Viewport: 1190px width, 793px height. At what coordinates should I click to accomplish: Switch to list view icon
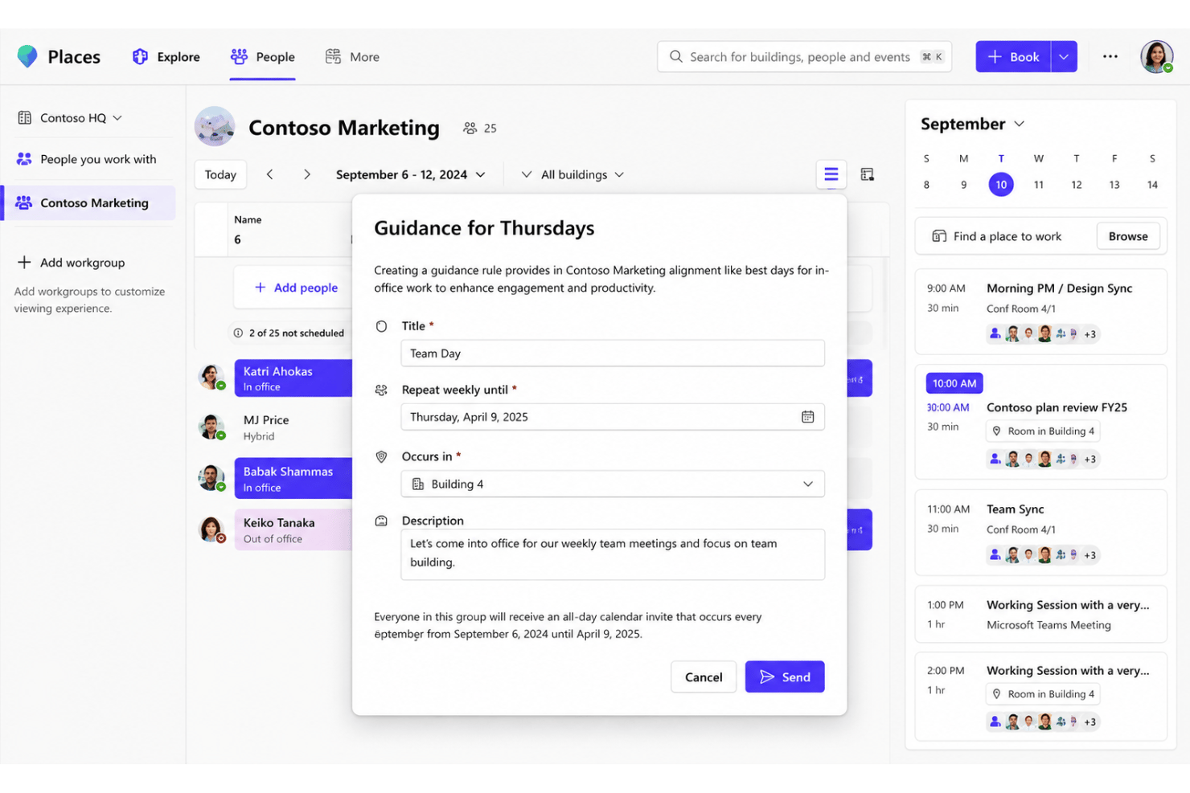(x=831, y=174)
